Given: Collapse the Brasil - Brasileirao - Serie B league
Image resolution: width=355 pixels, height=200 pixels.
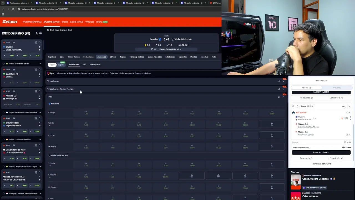Looking at the screenshot, I should click(40, 64).
